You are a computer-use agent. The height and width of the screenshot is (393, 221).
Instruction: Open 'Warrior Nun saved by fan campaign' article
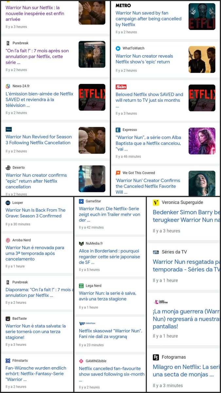coord(148,19)
